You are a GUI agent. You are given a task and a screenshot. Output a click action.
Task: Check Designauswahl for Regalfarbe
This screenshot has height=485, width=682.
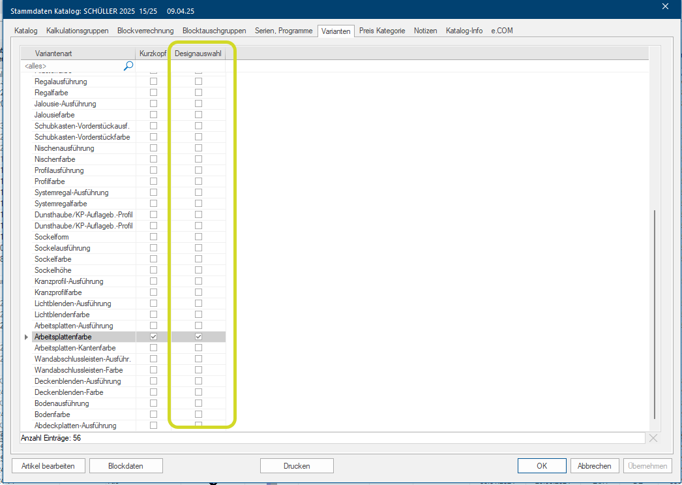point(198,93)
